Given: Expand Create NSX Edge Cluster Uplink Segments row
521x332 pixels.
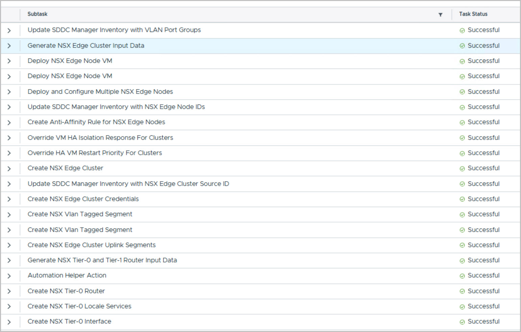Looking at the screenshot, I should point(9,245).
